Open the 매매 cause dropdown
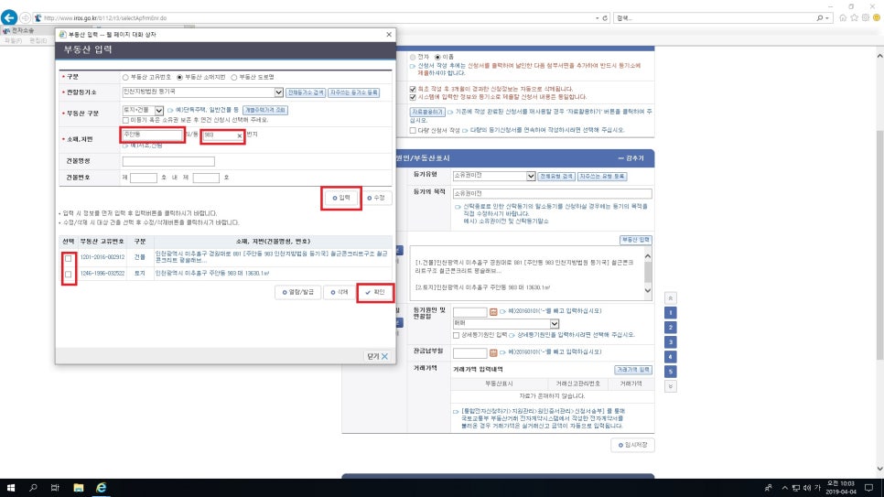The width and height of the screenshot is (884, 497). 555,324
